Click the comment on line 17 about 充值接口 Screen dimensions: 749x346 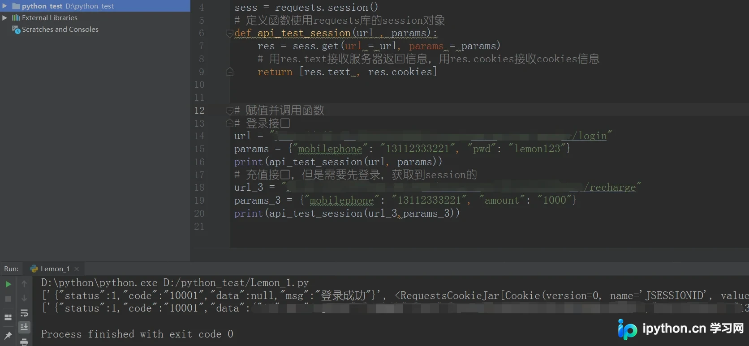[356, 175]
